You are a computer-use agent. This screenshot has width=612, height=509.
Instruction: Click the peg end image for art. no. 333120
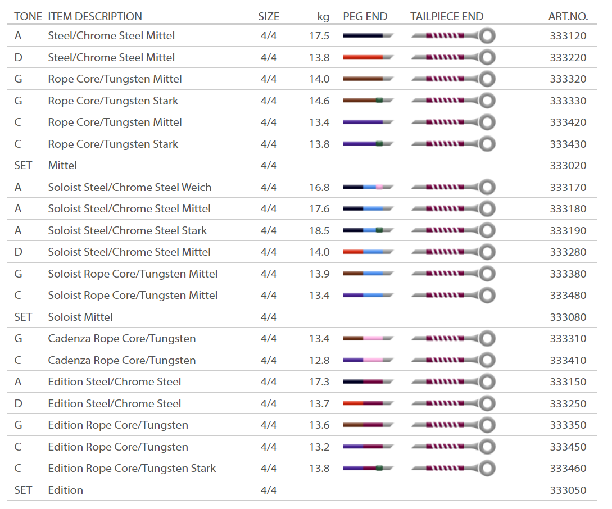(x=368, y=36)
